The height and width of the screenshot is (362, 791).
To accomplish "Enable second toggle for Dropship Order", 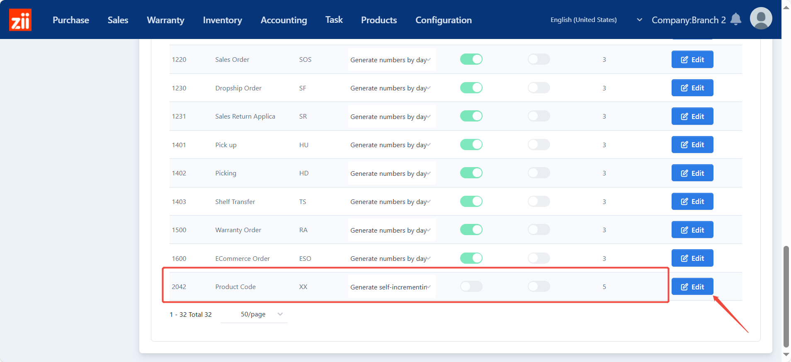I will click(539, 87).
